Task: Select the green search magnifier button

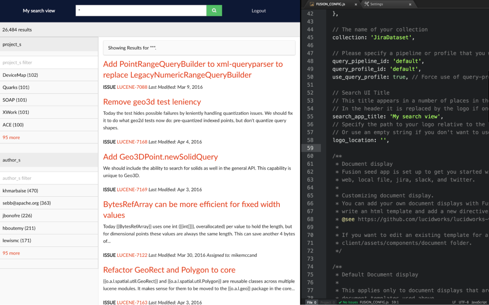Action: pos(213,10)
